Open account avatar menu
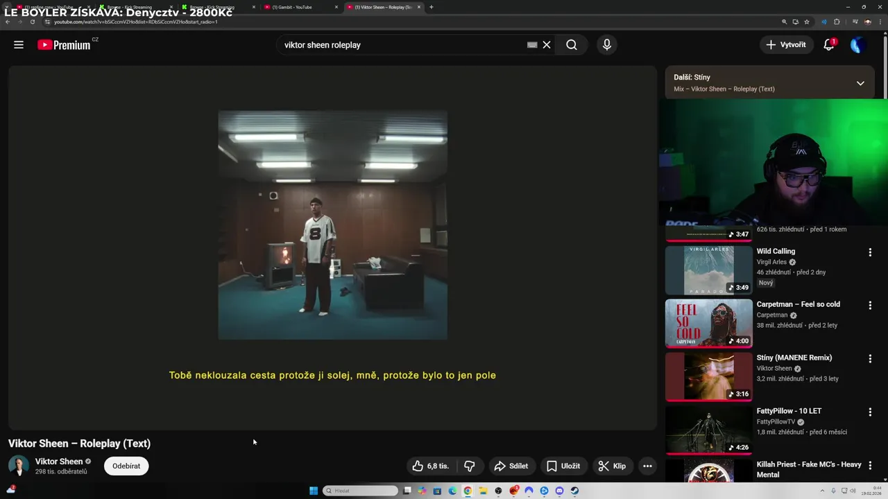Image resolution: width=888 pixels, height=499 pixels. pyautogui.click(x=858, y=45)
